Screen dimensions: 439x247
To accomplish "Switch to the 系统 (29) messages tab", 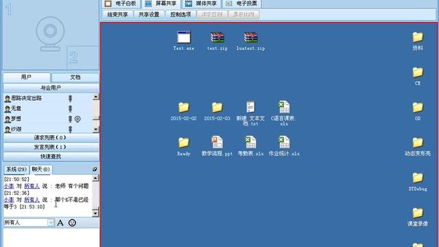I will pos(16,169).
